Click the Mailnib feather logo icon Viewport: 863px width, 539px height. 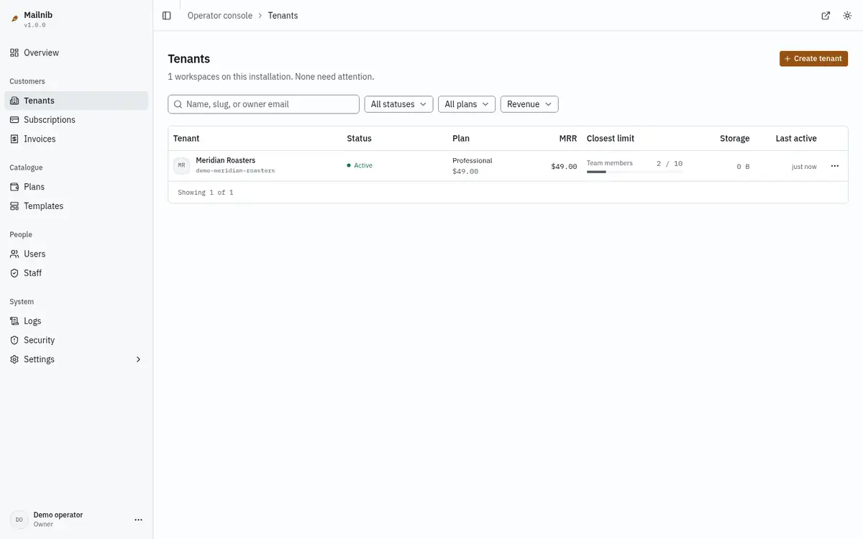[x=14, y=19]
